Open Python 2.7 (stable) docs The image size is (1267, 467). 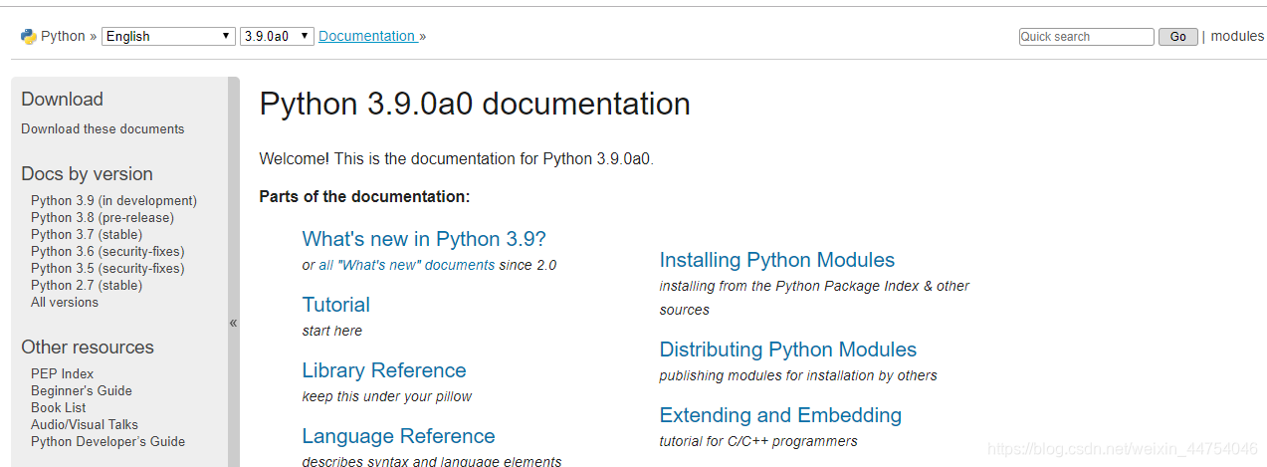[87, 285]
